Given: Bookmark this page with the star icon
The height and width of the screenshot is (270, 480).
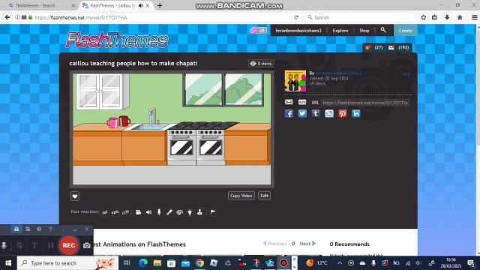Looking at the screenshot, I should point(423,17).
